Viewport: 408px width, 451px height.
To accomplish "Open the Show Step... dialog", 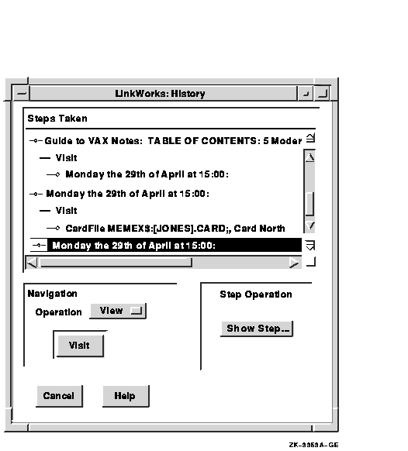I will pyautogui.click(x=257, y=329).
